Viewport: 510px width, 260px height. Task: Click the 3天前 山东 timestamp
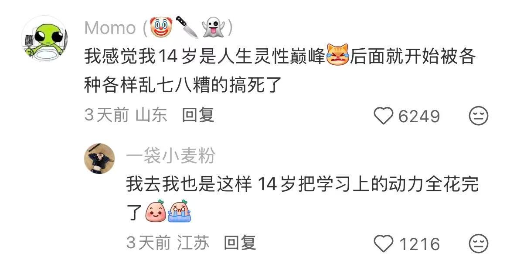[x=126, y=115]
